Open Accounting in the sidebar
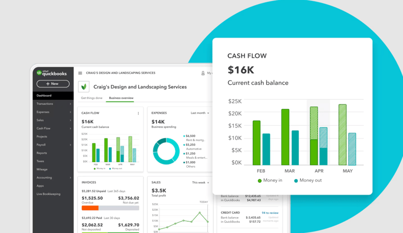403x233 pixels. pos(53,178)
